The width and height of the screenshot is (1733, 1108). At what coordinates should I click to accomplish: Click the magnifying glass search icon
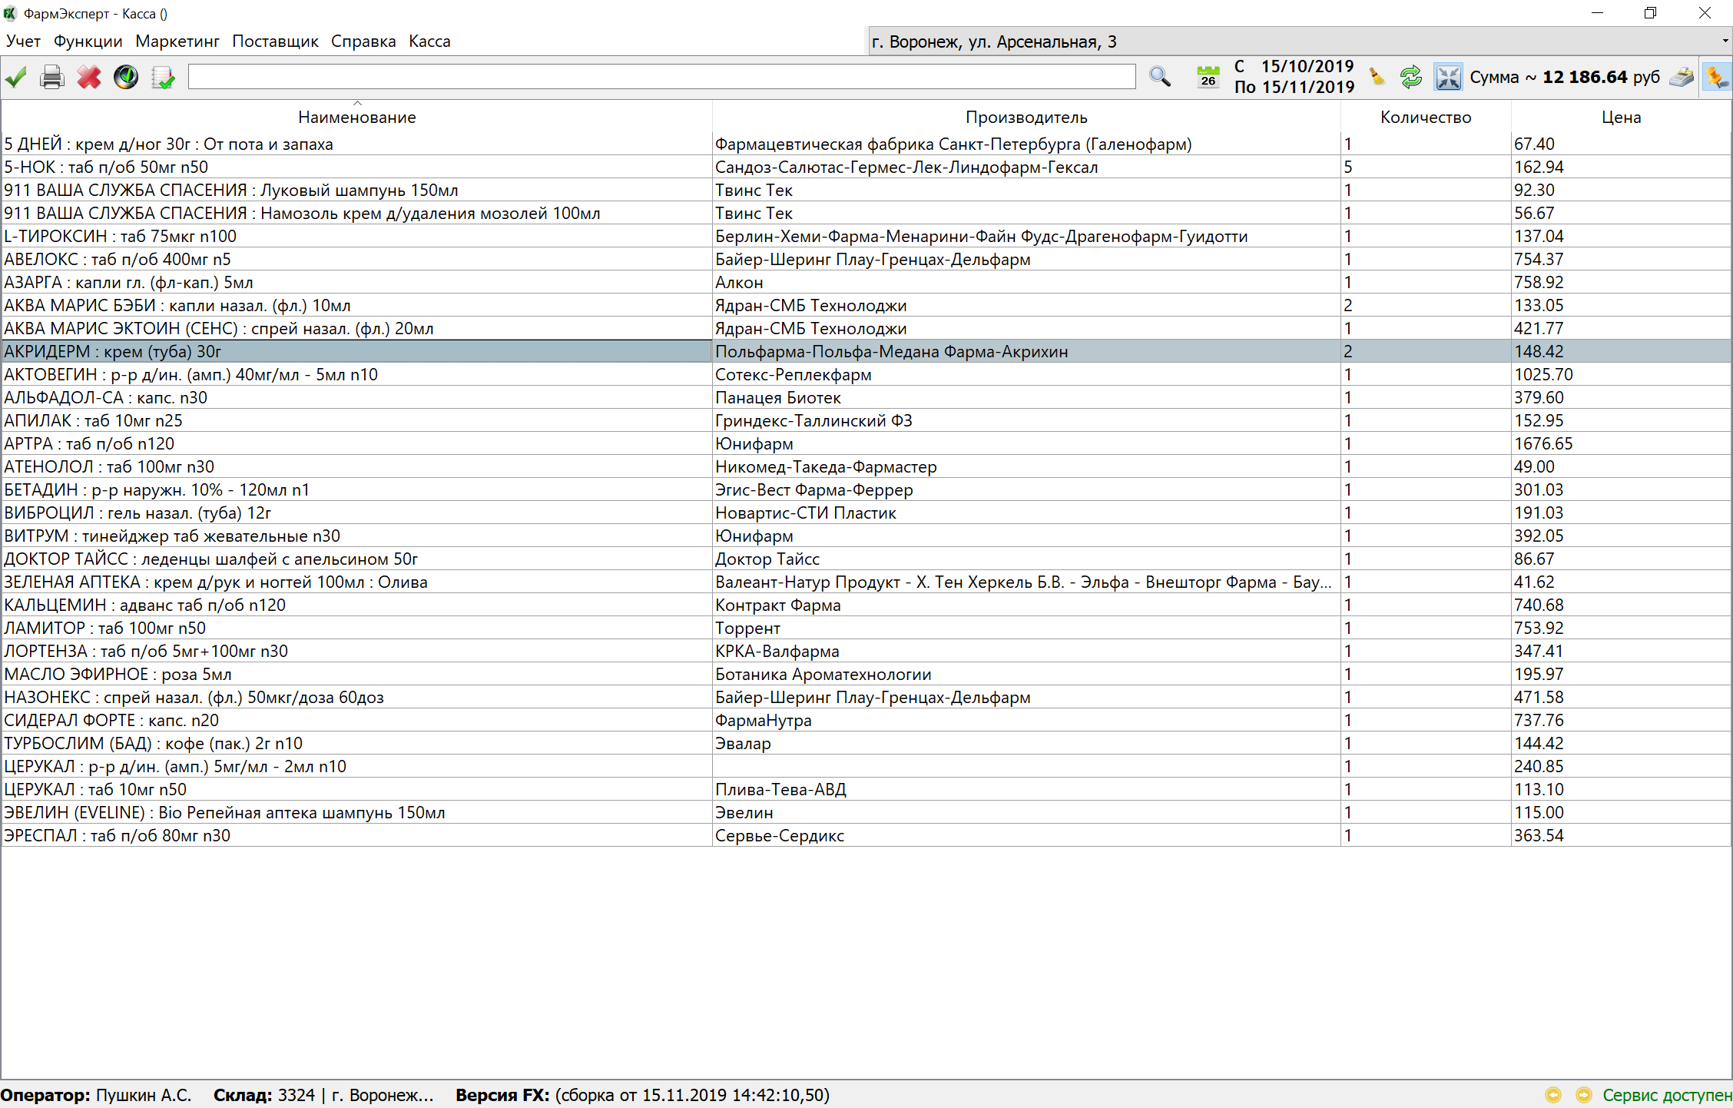tap(1160, 77)
